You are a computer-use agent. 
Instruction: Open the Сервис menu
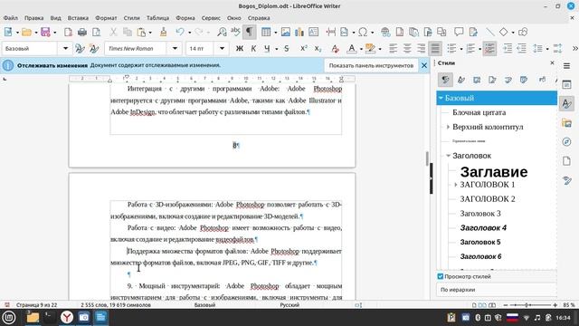[211, 18]
